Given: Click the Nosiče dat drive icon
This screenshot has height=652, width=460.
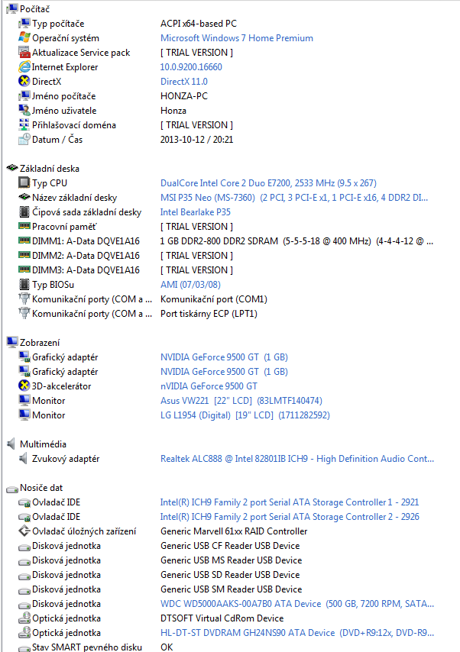Looking at the screenshot, I should tap(12, 489).
